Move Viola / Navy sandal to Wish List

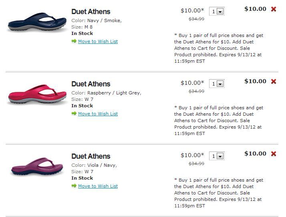click(98, 186)
